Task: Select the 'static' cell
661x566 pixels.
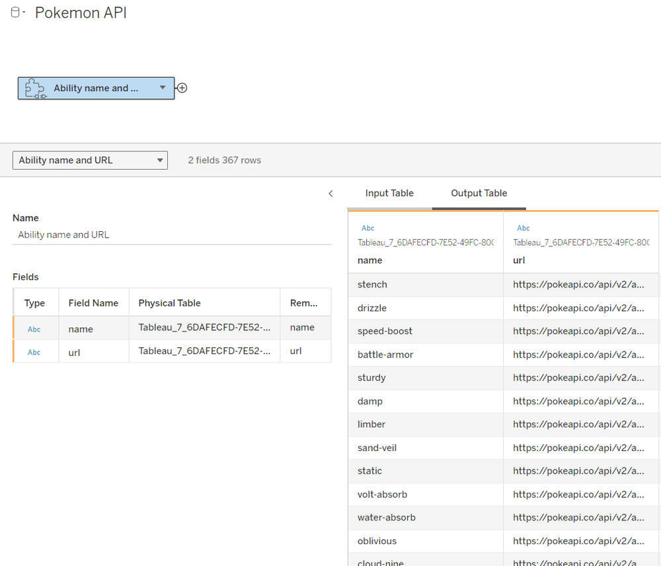Action: 425,471
